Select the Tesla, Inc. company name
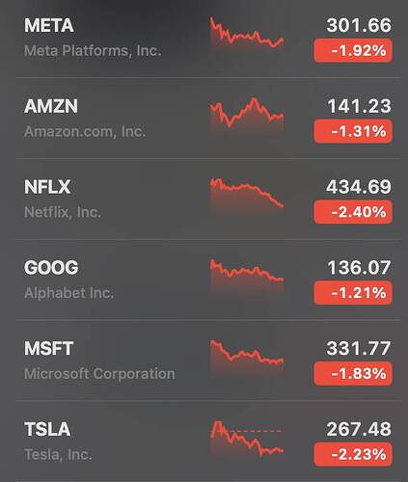The image size is (408, 482). [x=58, y=455]
